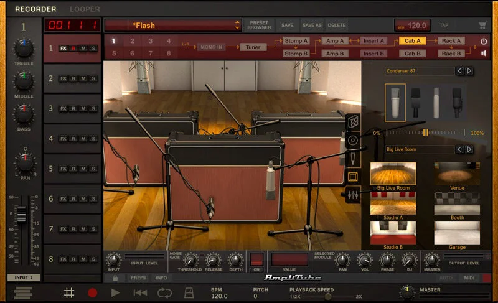498x303 pixels.
Task: Solo track 3 with S button
Action: point(93,108)
